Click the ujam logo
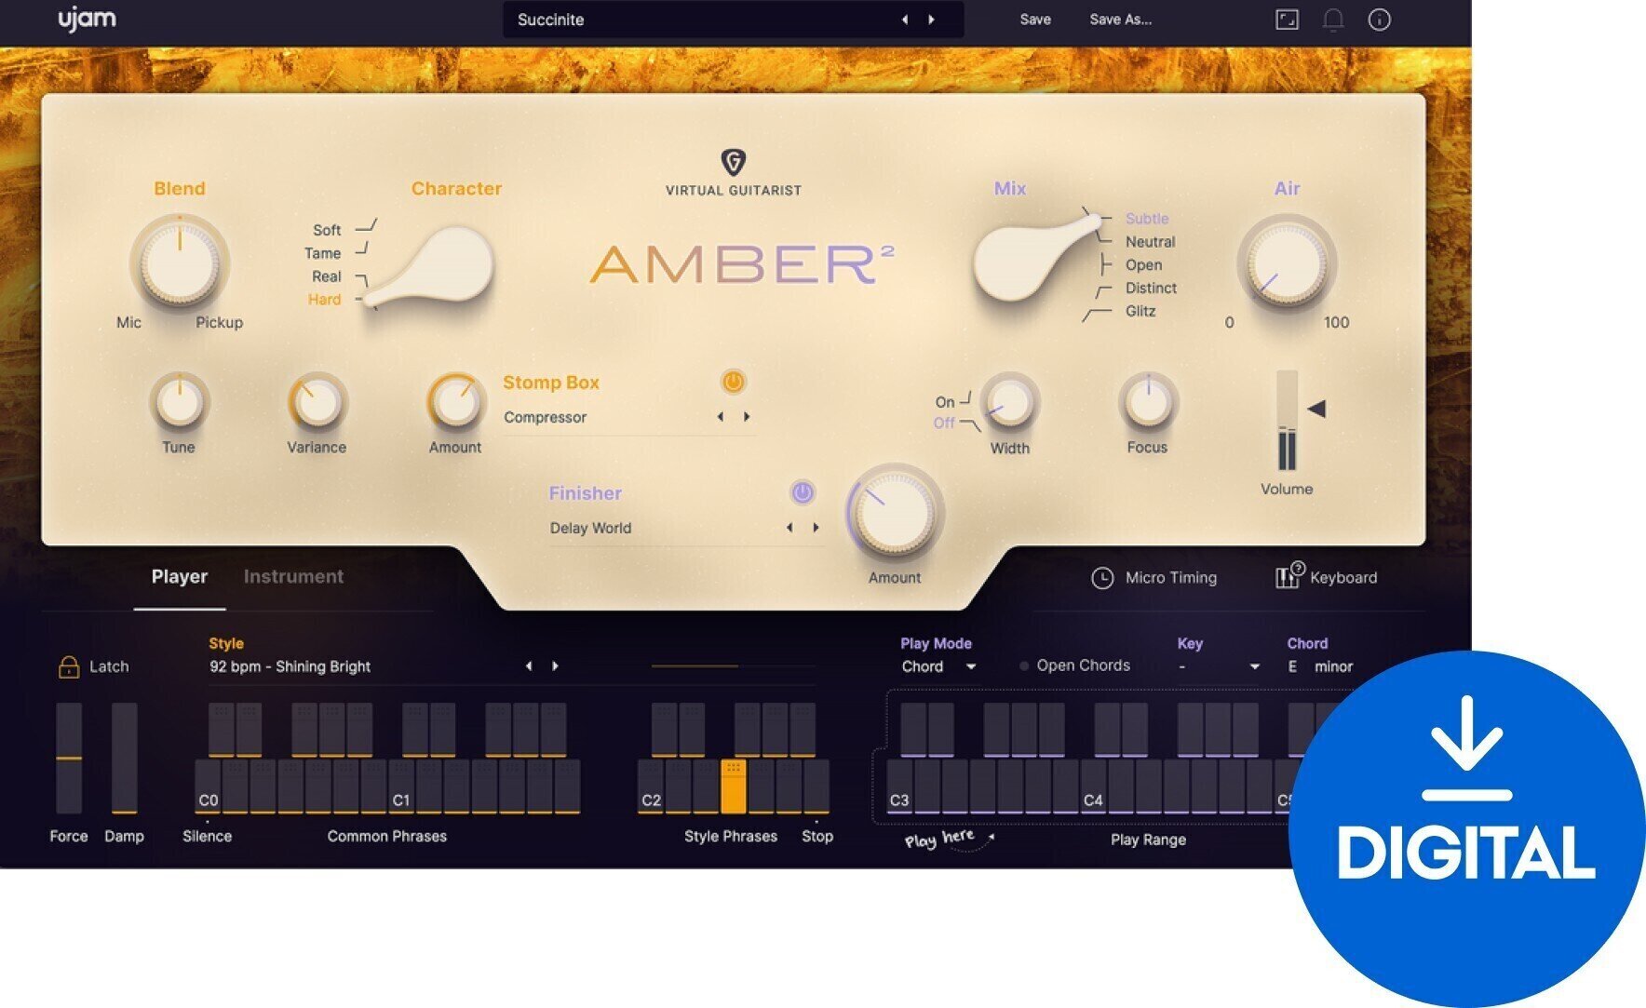 [88, 19]
